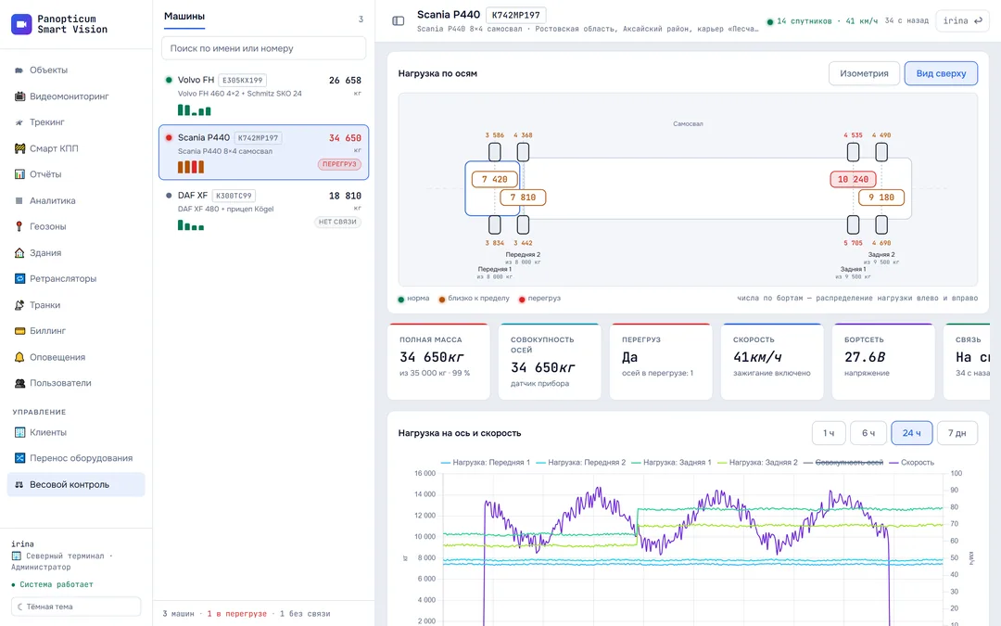
Task: Set chart range to 6 ч
Action: point(868,433)
